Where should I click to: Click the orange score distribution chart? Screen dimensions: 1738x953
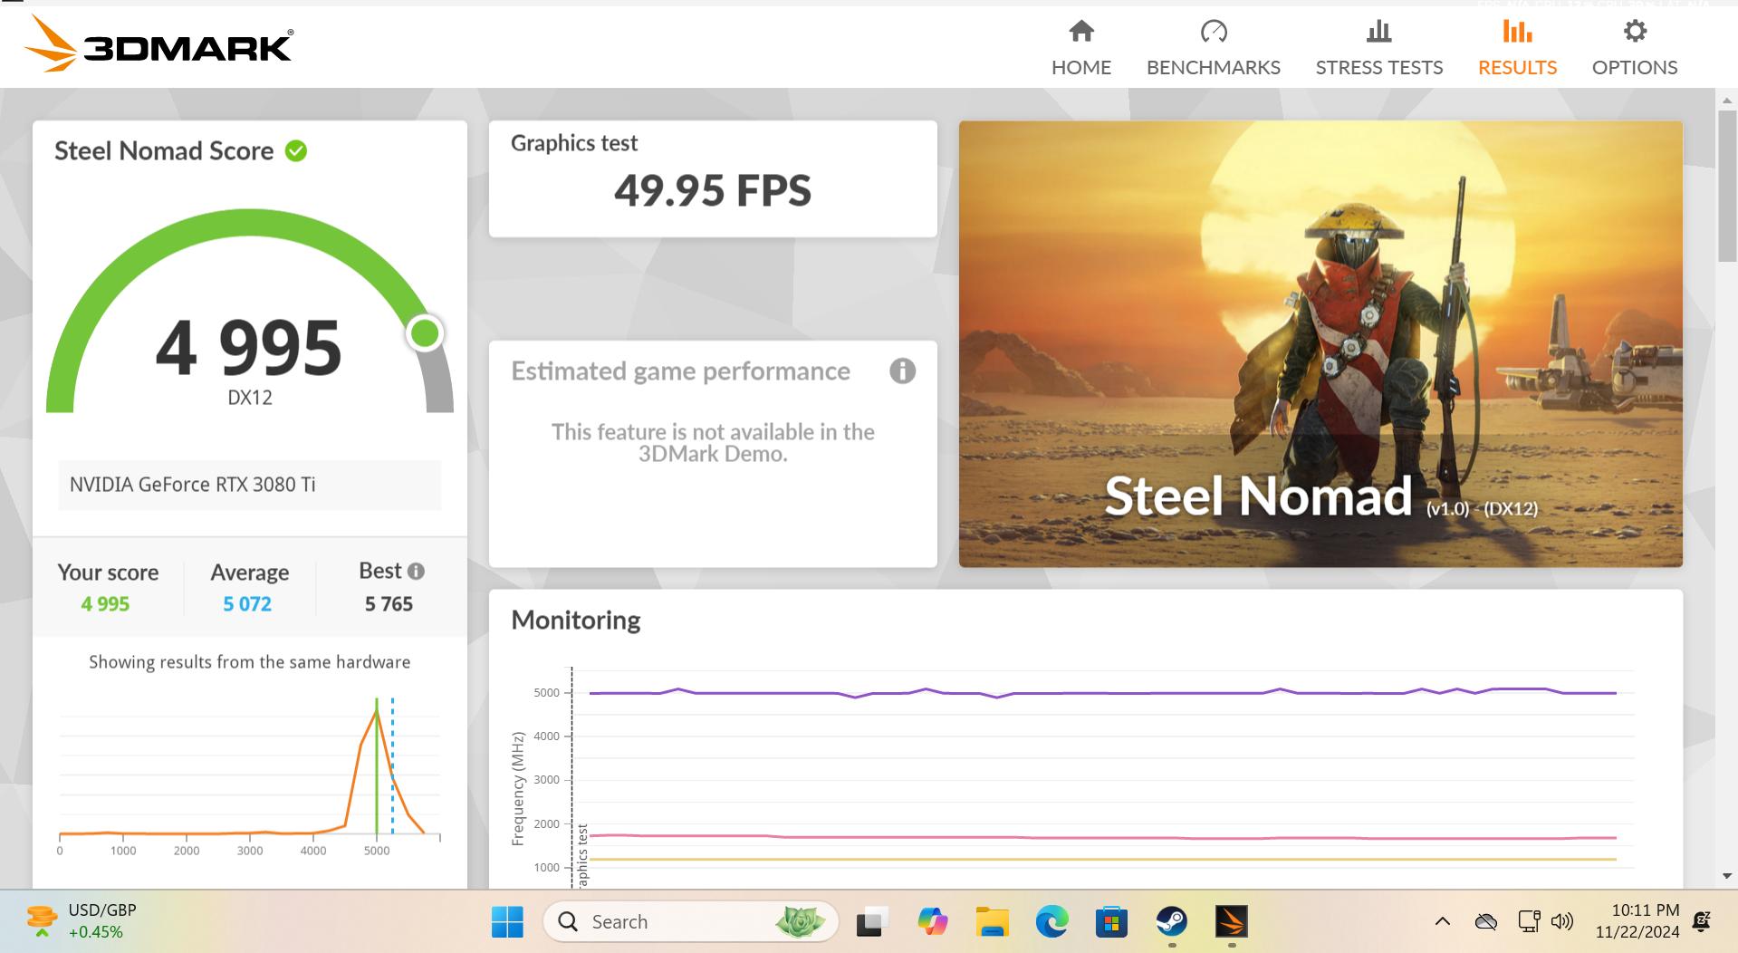coord(250,774)
